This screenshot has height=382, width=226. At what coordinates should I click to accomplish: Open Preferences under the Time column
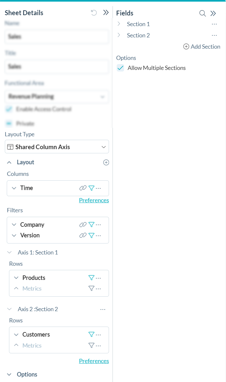click(94, 200)
